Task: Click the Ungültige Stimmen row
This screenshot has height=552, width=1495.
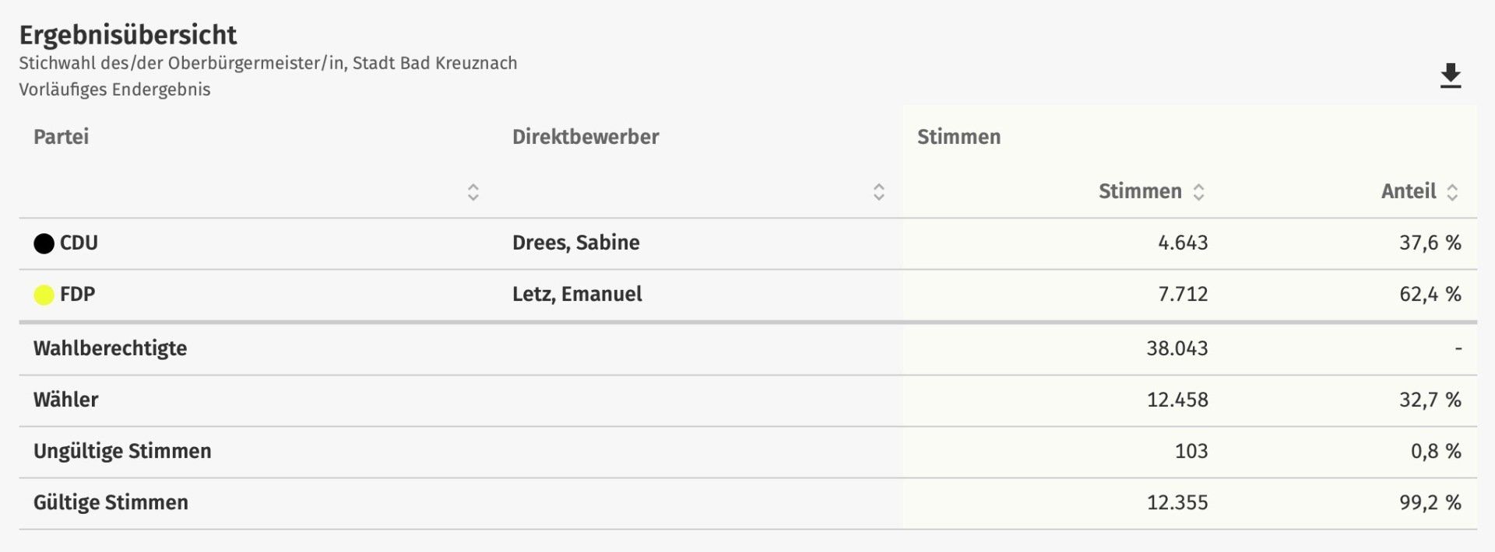Action: pyautogui.click(x=122, y=451)
